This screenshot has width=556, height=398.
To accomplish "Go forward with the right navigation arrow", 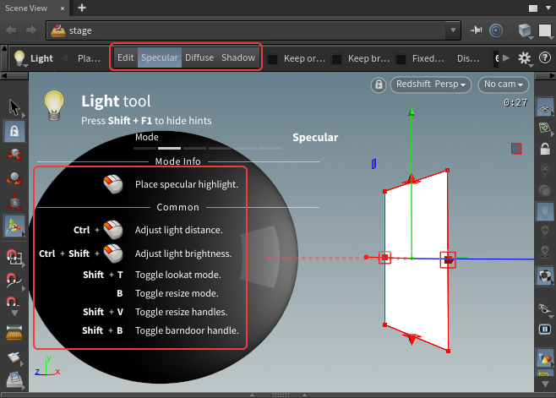I will tap(31, 30).
